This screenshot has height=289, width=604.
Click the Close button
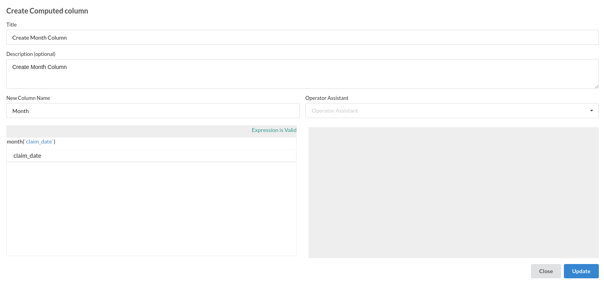[546, 271]
